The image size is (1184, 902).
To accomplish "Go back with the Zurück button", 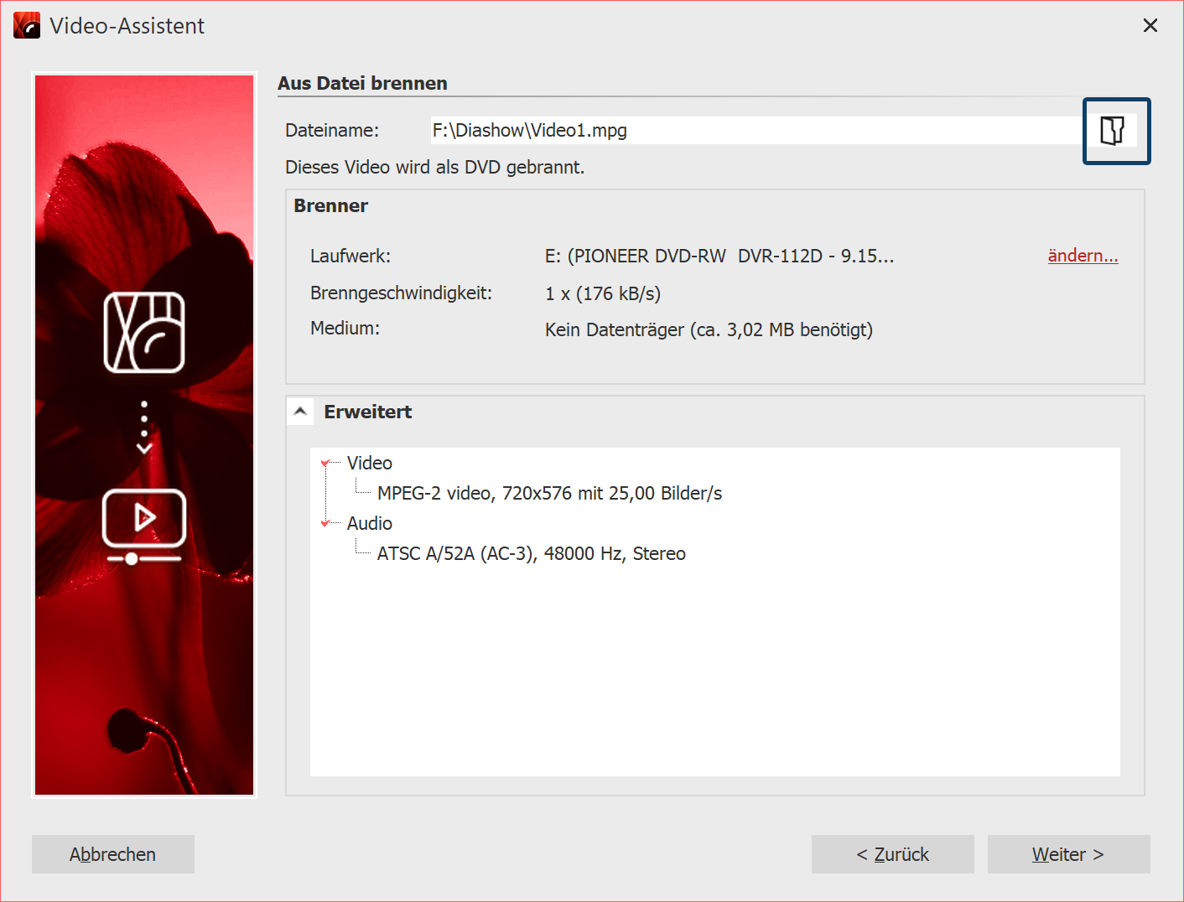I will (x=893, y=854).
